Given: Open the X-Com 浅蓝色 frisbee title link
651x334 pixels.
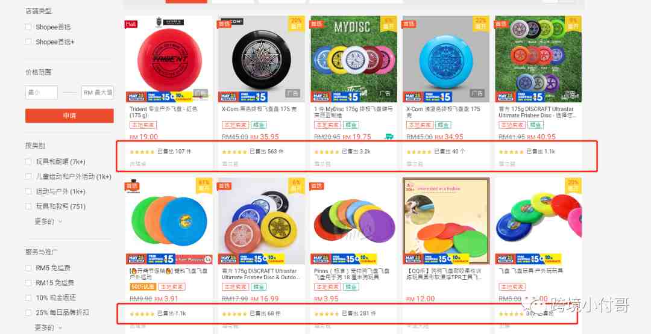Looking at the screenshot, I should tap(444, 112).
